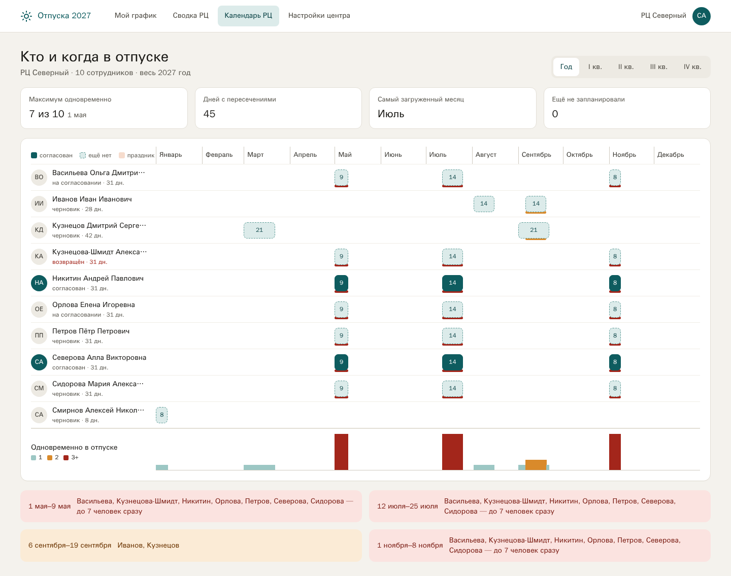This screenshot has height=576, width=731.
Task: Click the ОЕ avatar for Орлова Елена
Action: click(39, 309)
